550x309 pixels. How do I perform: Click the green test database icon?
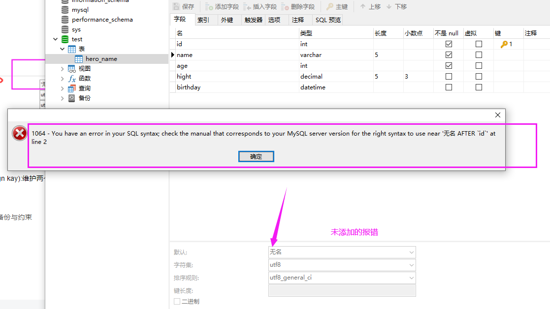click(x=65, y=39)
